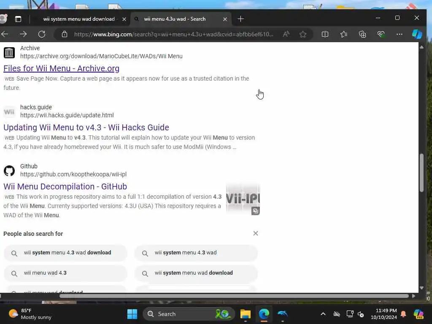
Task: Open the clock showing 11:49 PM
Action: pyautogui.click(x=384, y=314)
